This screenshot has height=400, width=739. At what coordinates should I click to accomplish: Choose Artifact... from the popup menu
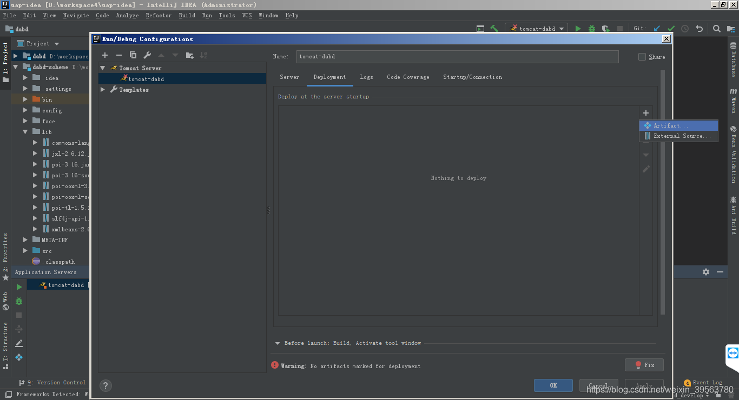679,125
